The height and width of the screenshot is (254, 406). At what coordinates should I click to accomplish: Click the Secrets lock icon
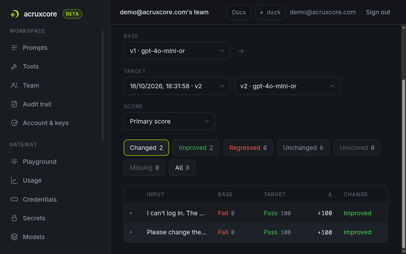pyautogui.click(x=14, y=218)
